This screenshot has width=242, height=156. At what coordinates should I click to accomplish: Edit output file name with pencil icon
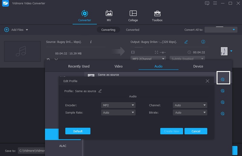pyautogui.click(x=186, y=42)
